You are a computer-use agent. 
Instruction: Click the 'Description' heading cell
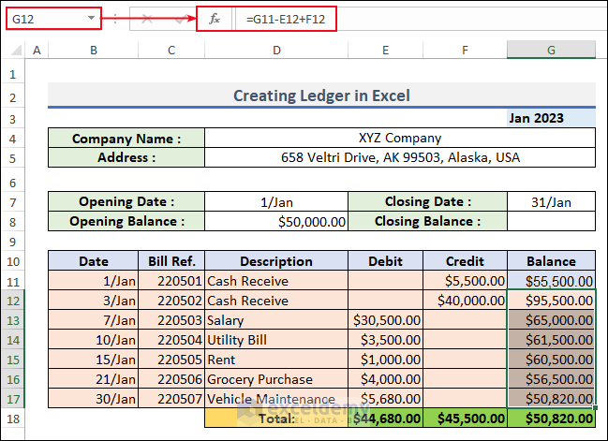point(276,261)
